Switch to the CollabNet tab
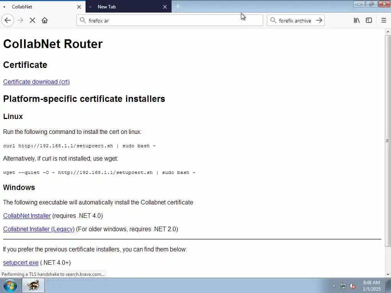The image size is (391, 293). (43, 7)
